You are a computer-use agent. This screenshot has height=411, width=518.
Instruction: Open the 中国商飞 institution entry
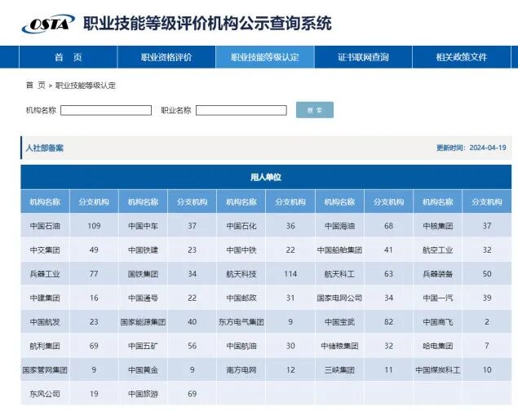coord(438,322)
